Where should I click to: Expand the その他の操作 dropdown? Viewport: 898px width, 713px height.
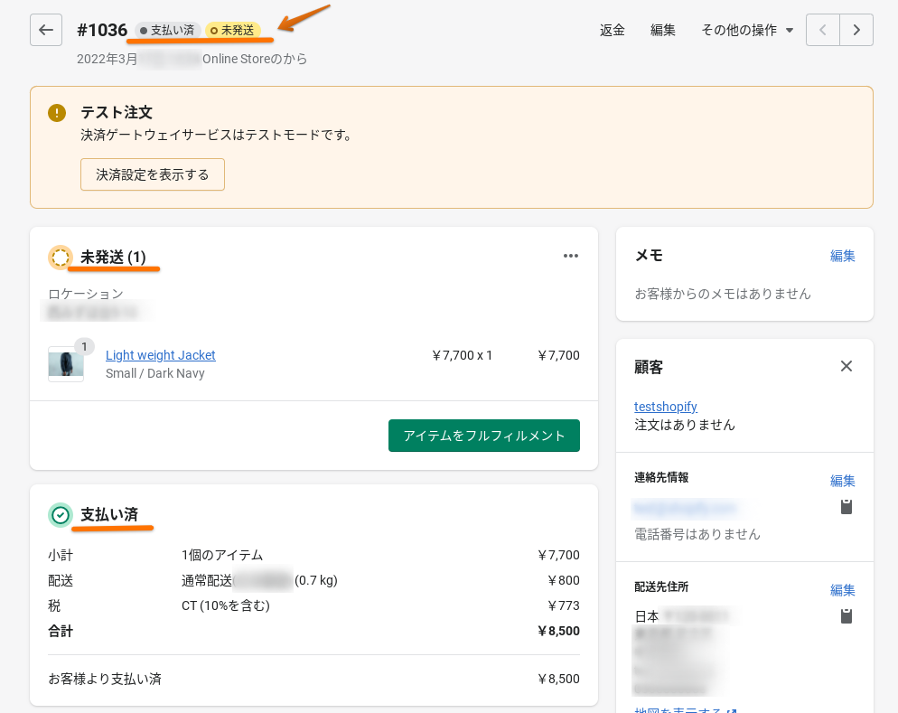[x=747, y=30]
